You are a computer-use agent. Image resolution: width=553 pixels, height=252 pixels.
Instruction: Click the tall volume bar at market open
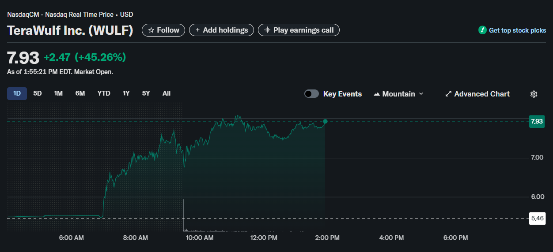coord(183,215)
